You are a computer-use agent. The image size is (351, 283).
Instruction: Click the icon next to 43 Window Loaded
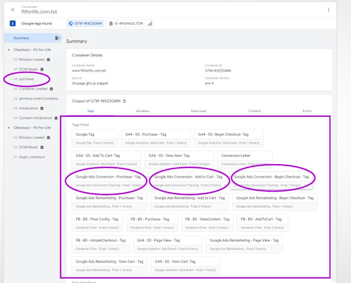coord(49,137)
